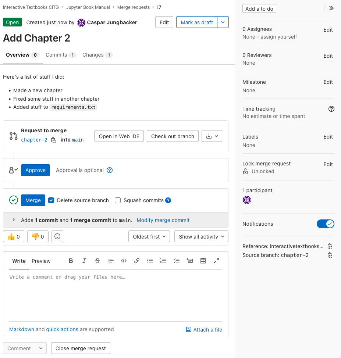Insert a code block via the comment toolbar
The width and height of the screenshot is (341, 358).
[x=124, y=261]
